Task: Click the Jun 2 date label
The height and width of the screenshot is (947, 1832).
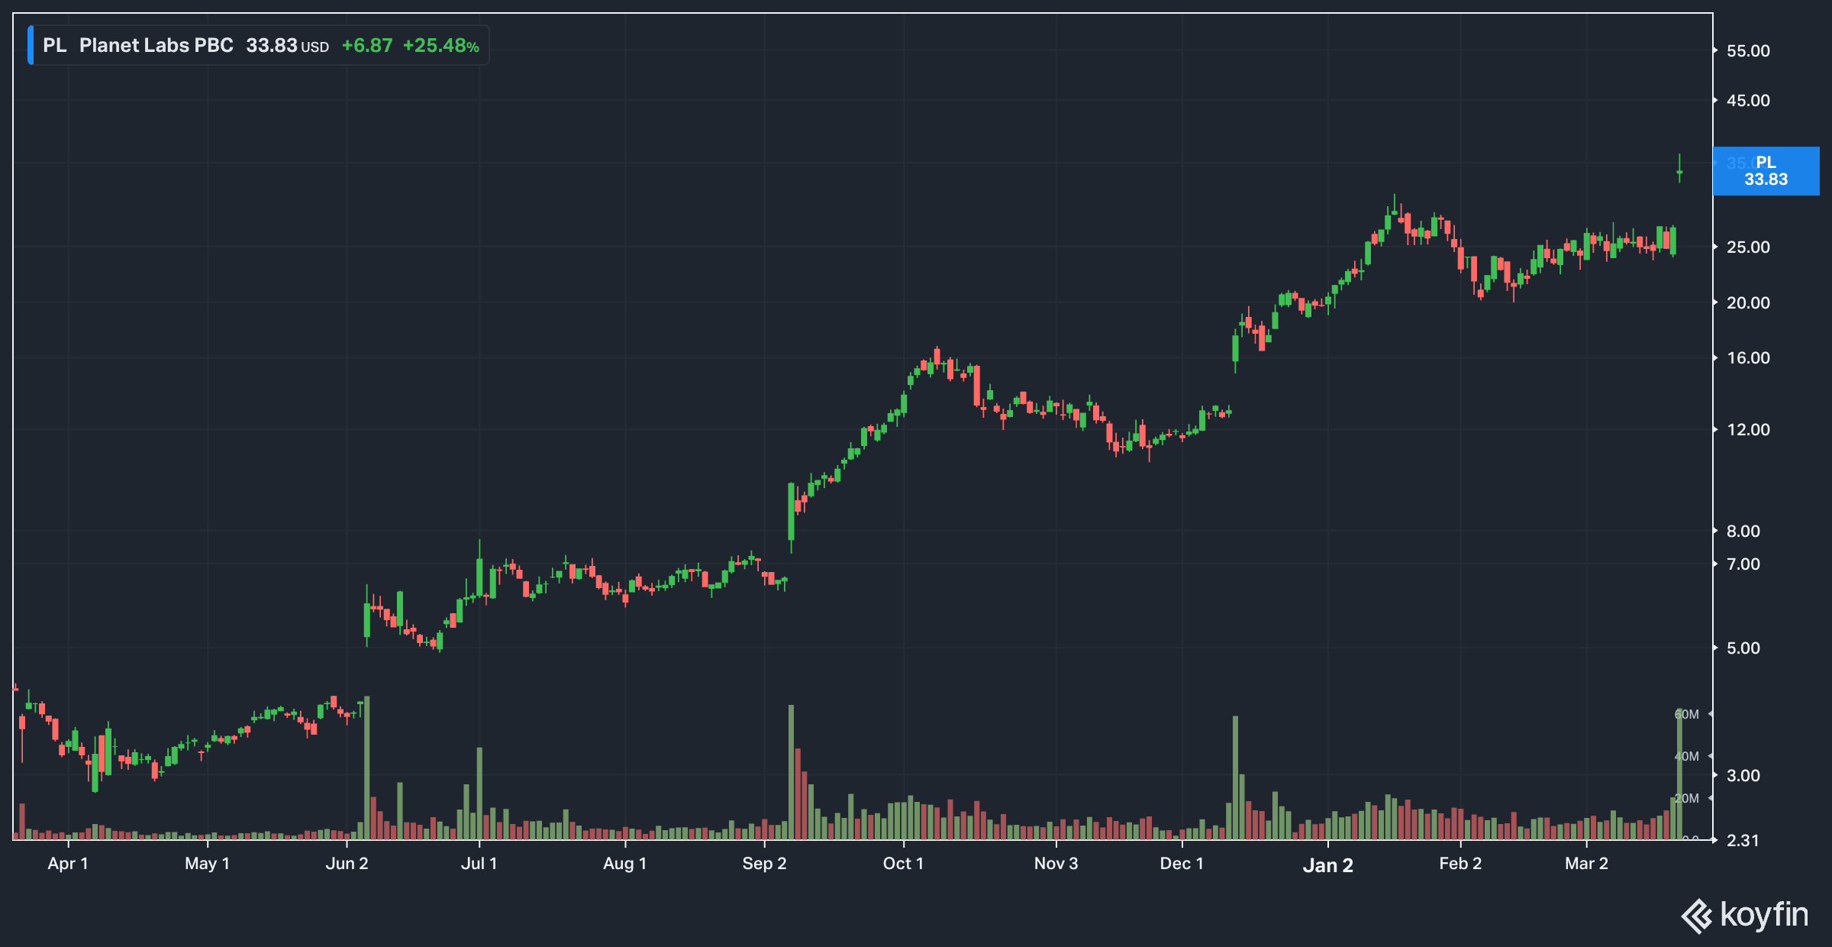Action: pos(347,864)
